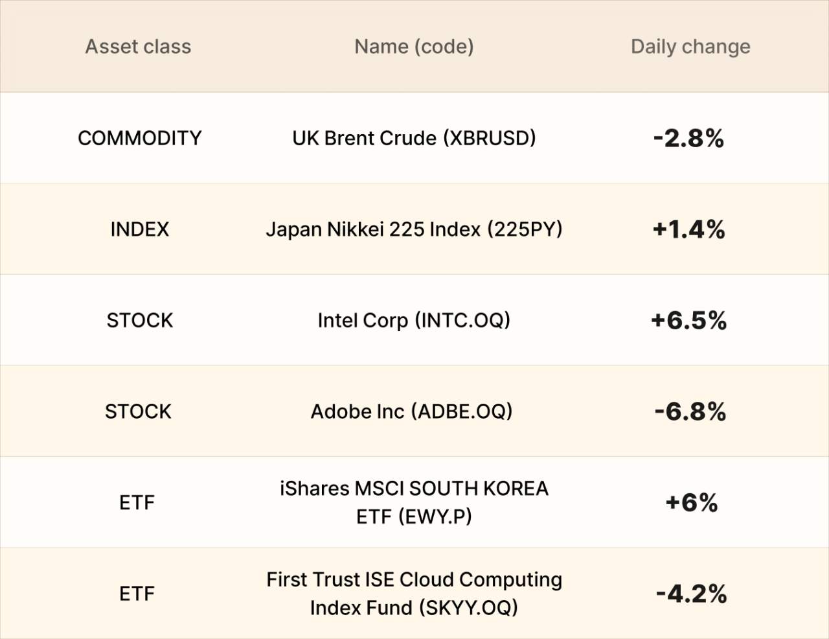
Task: Open First Trust ISE Cloud Computing fund
Action: [x=414, y=594]
